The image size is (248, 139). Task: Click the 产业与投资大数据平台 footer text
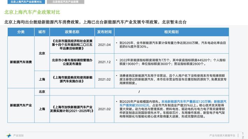[x=222, y=136]
